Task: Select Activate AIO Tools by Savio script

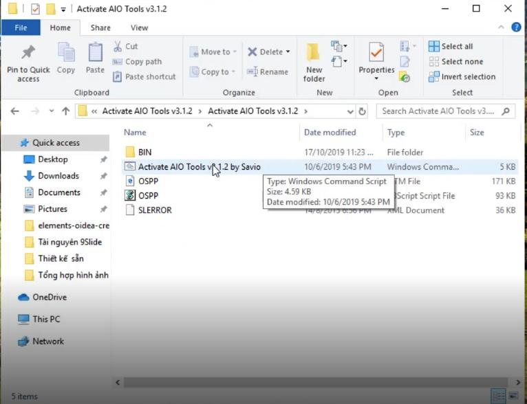Action: pyautogui.click(x=319, y=167)
